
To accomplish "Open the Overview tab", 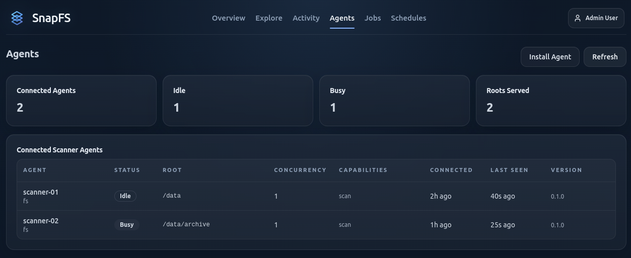I will 229,18.
